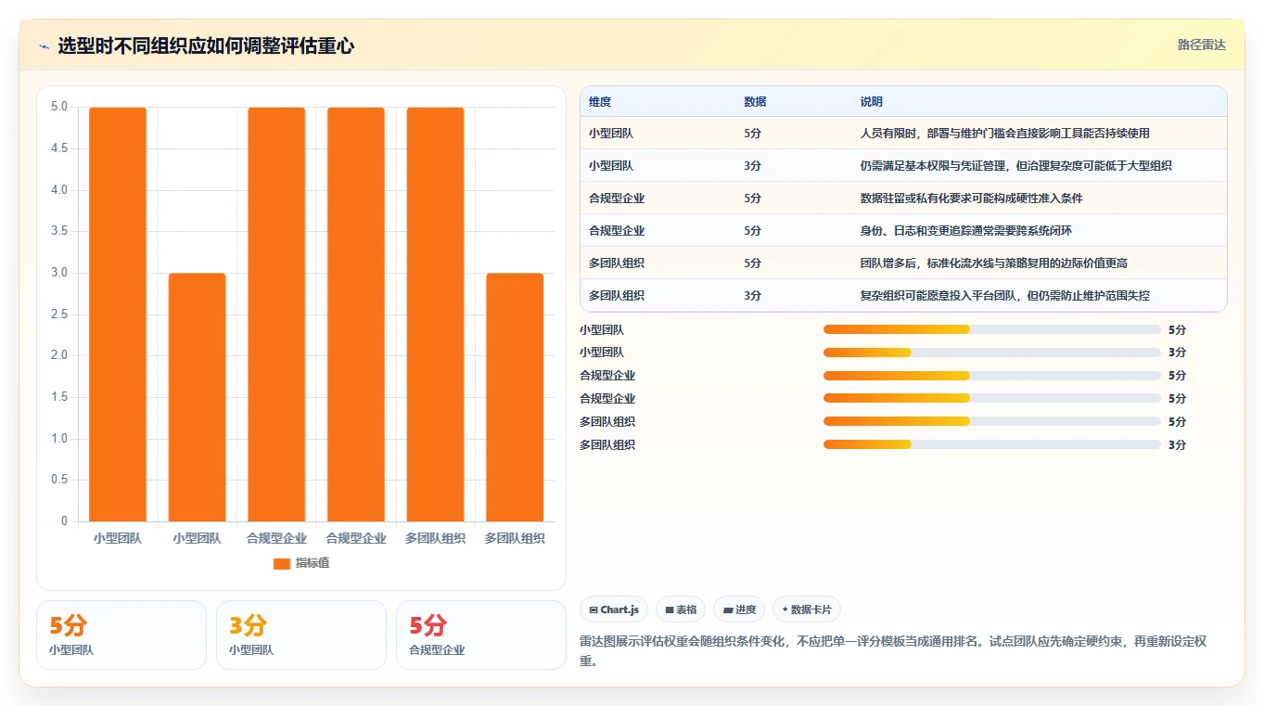Click the row text 复杂组织可能愿意投入平台团队
The height and width of the screenshot is (706, 1264).
coord(938,296)
